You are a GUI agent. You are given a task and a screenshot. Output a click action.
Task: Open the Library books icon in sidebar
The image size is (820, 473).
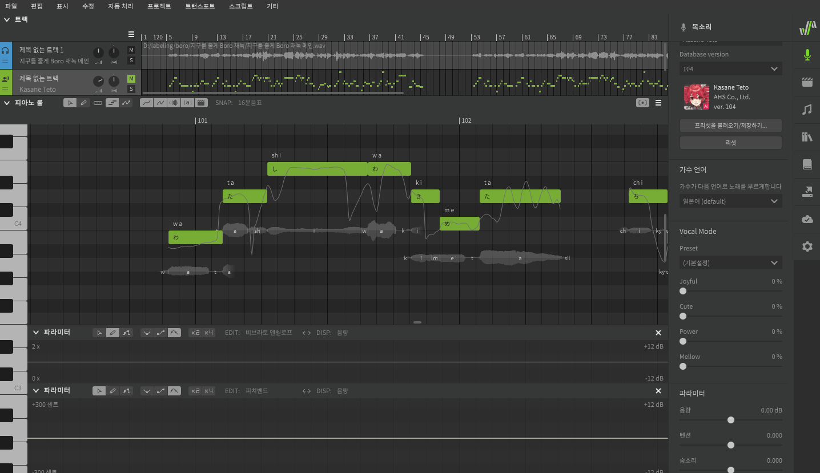(x=807, y=137)
